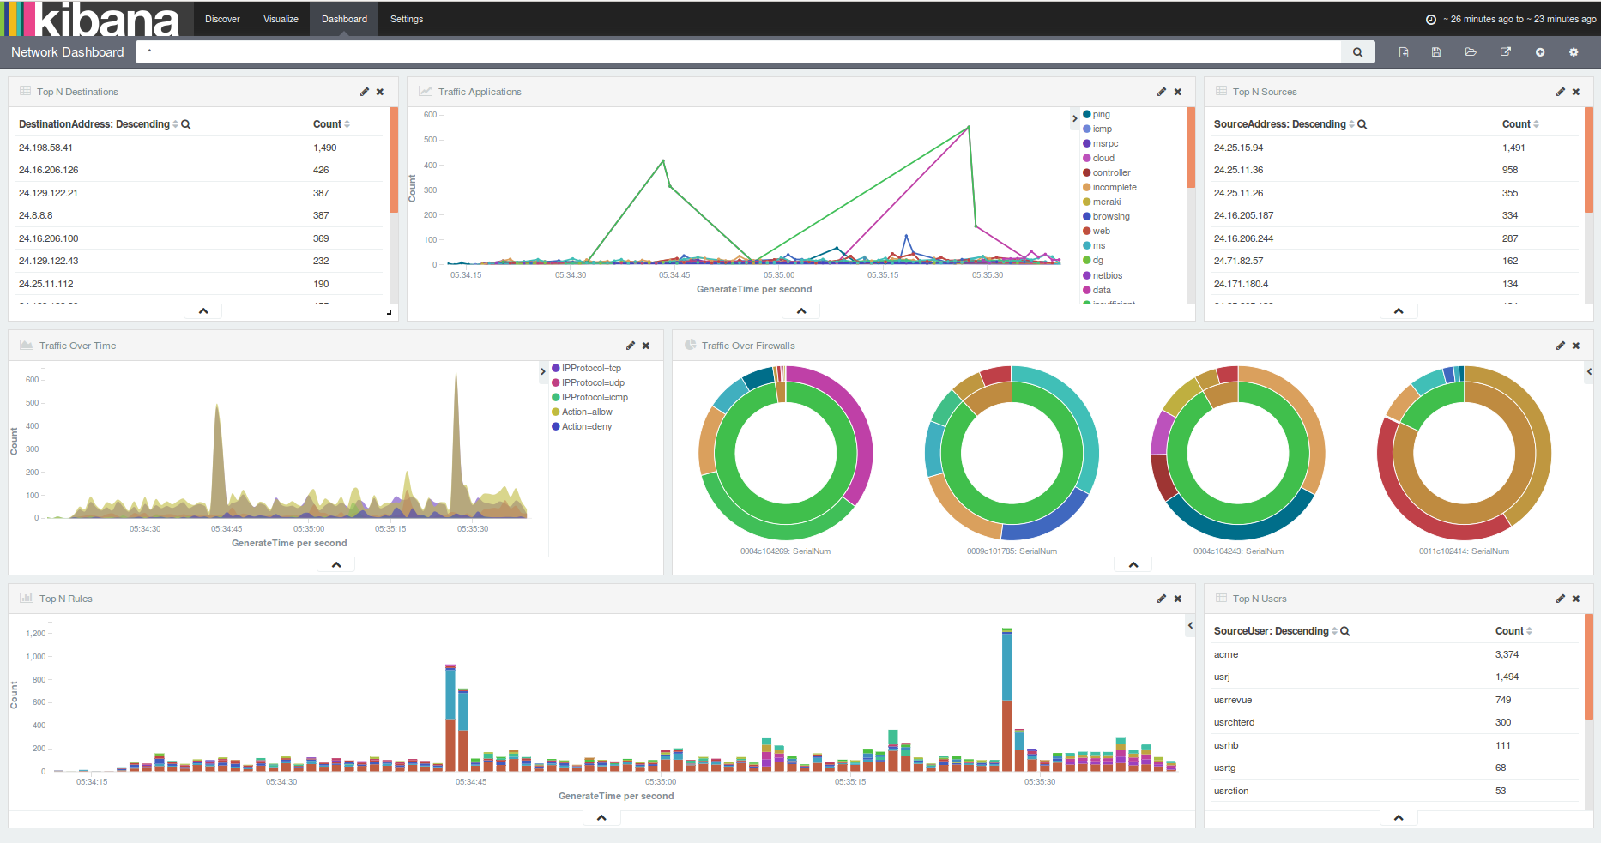Toggle the ping series in Traffic Applications legend
This screenshot has width=1601, height=843.
[1097, 113]
